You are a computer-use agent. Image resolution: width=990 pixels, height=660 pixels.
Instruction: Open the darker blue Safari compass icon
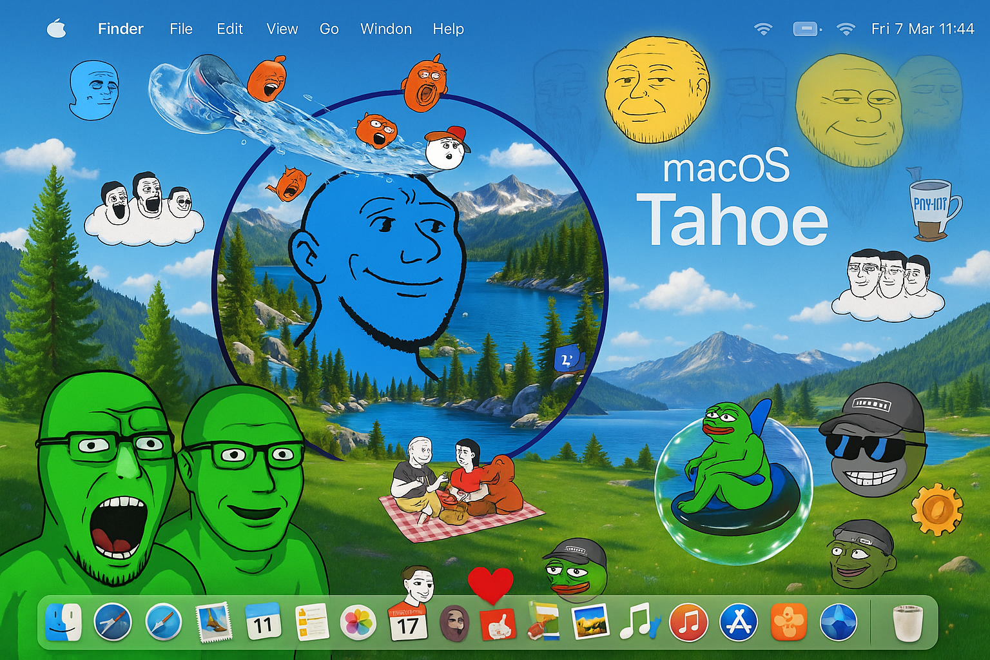[113, 623]
